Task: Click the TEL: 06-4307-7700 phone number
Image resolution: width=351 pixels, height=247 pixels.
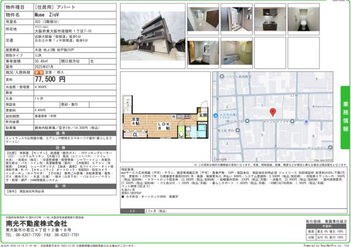Action: click(23, 235)
